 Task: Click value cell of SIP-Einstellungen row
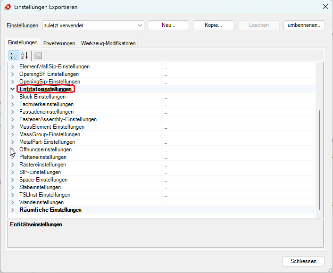pyautogui.click(x=238, y=172)
